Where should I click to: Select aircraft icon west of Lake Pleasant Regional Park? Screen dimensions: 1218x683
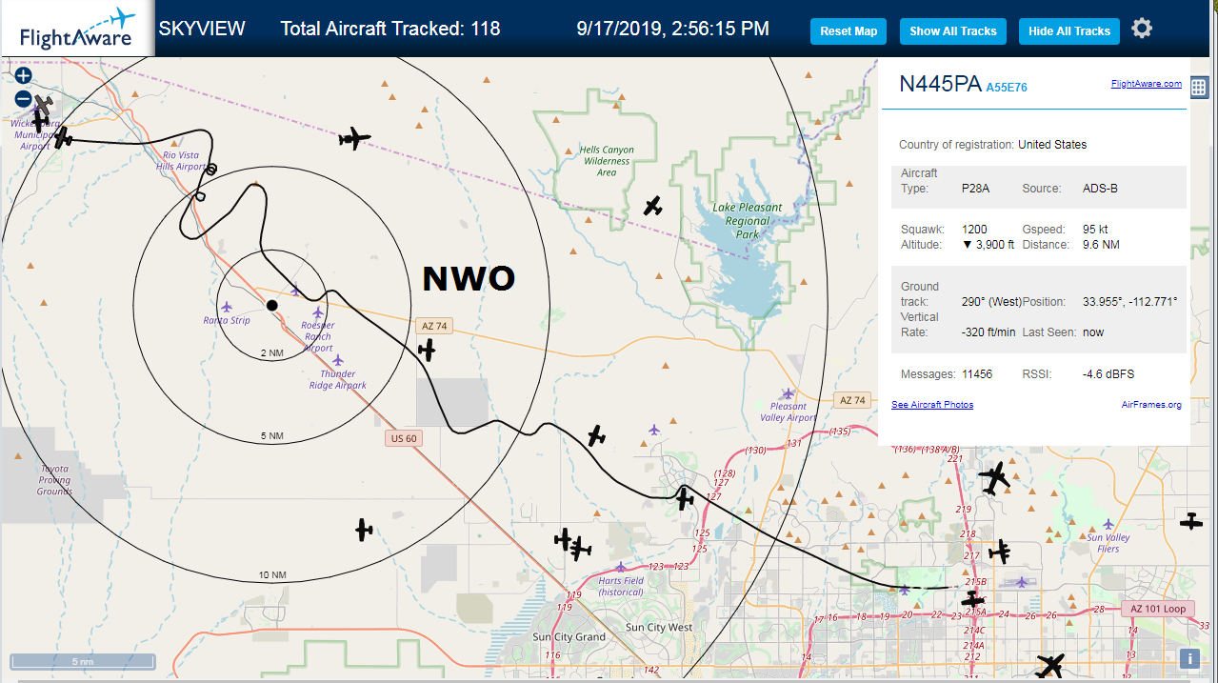click(x=652, y=205)
